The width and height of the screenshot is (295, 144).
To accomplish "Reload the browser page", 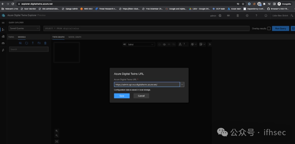I will (x=13, y=4).
